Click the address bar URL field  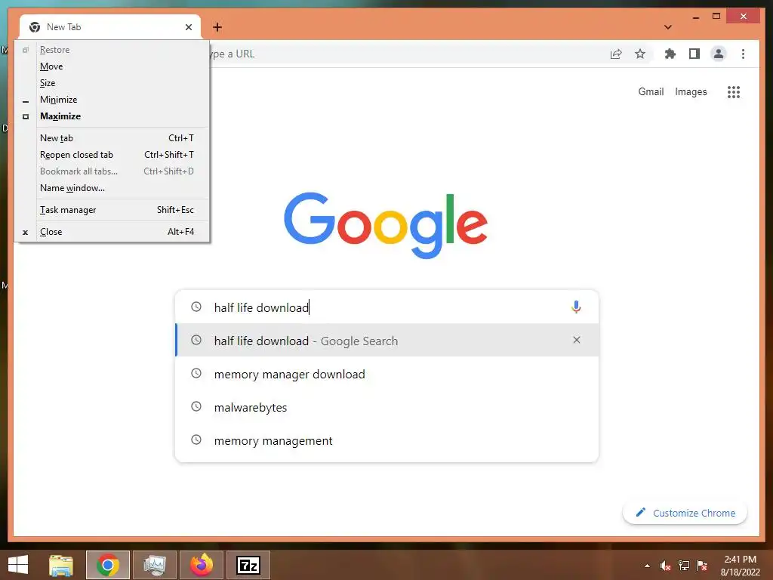tap(405, 54)
